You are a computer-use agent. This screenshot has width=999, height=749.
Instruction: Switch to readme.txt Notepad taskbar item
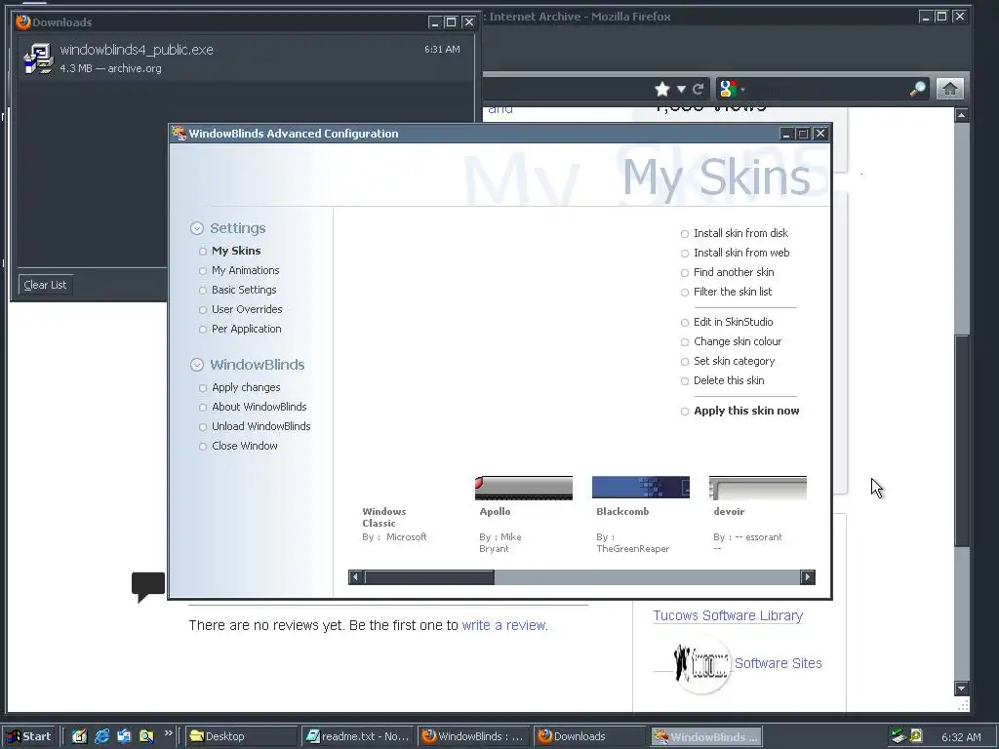(x=357, y=737)
